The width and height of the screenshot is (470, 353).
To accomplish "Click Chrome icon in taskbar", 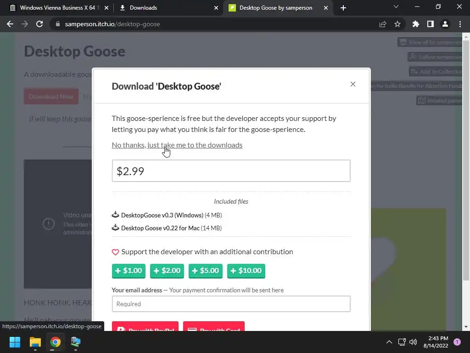I will click(55, 342).
